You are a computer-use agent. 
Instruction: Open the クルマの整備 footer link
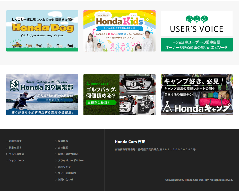[16, 154]
